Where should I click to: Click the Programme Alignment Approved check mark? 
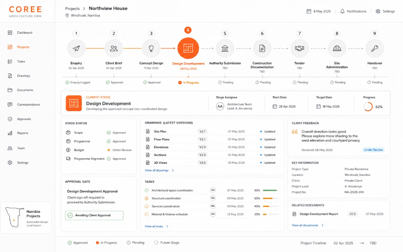[109, 159]
